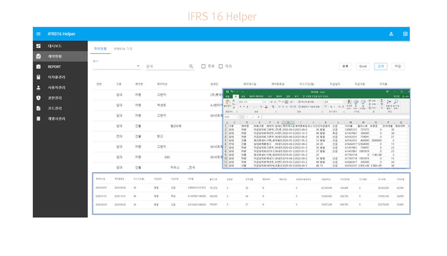Expand the 회사 company dropdown
This screenshot has width=447, height=256.
click(138, 66)
